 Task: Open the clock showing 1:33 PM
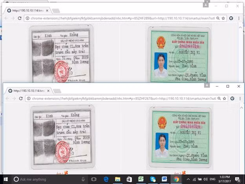(x=225, y=179)
